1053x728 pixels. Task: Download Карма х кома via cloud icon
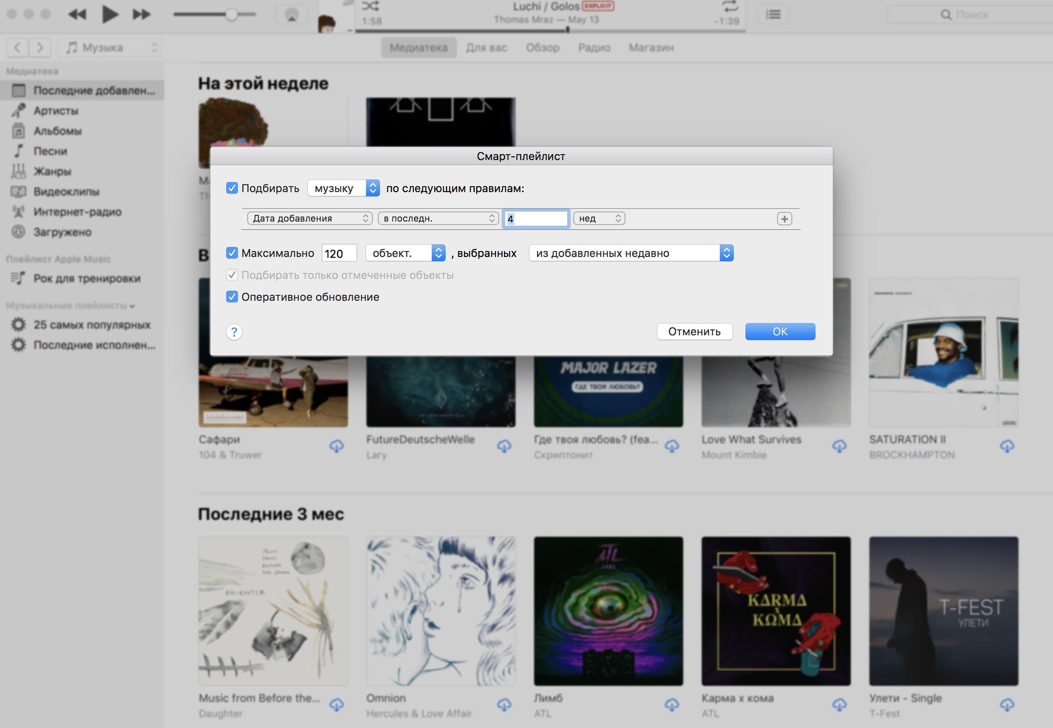pyautogui.click(x=839, y=705)
